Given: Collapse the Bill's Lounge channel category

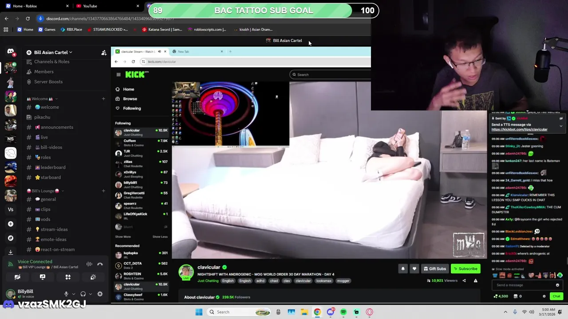Looking at the screenshot, I should click(45, 191).
